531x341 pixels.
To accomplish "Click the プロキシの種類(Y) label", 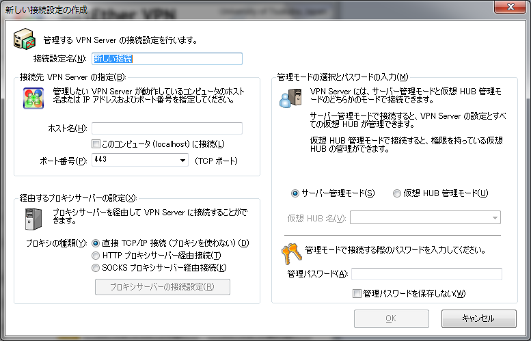I will [x=57, y=243].
